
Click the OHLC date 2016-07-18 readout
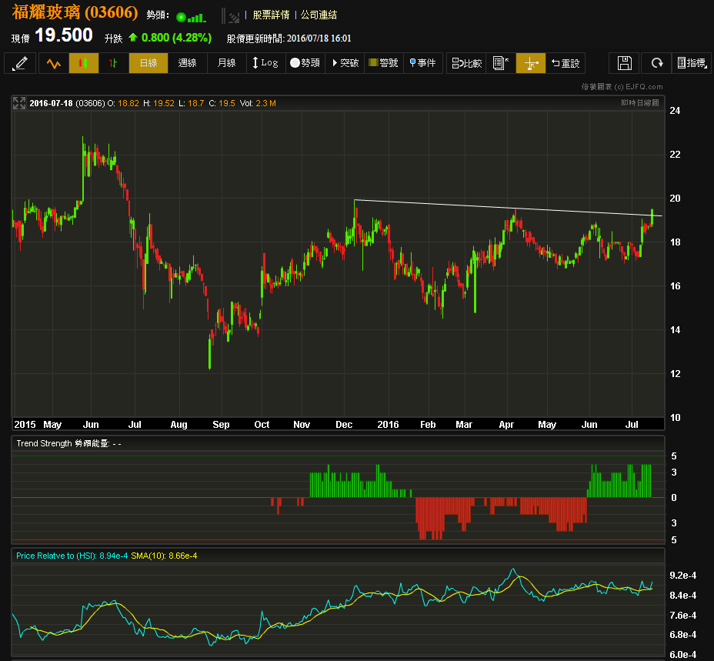51,103
